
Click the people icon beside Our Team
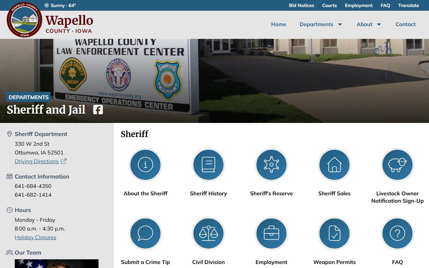click(9, 253)
